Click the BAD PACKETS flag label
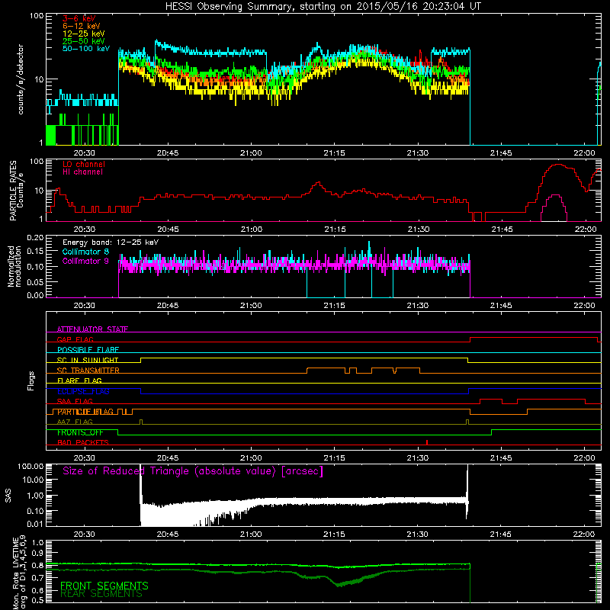Image resolution: width=610 pixels, height=610 pixels. click(x=83, y=442)
